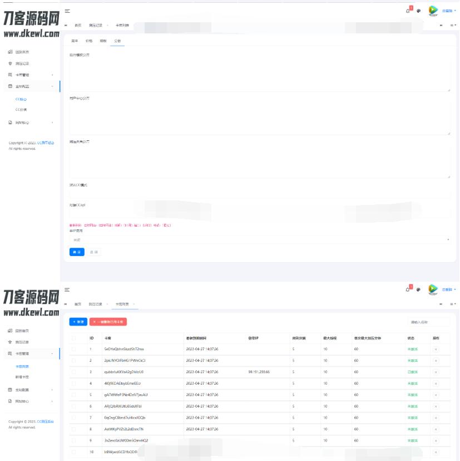Image resolution: width=460 pixels, height=461 pixels.
Task: Click the hamburger menu icon in top header
Action: coord(67,11)
